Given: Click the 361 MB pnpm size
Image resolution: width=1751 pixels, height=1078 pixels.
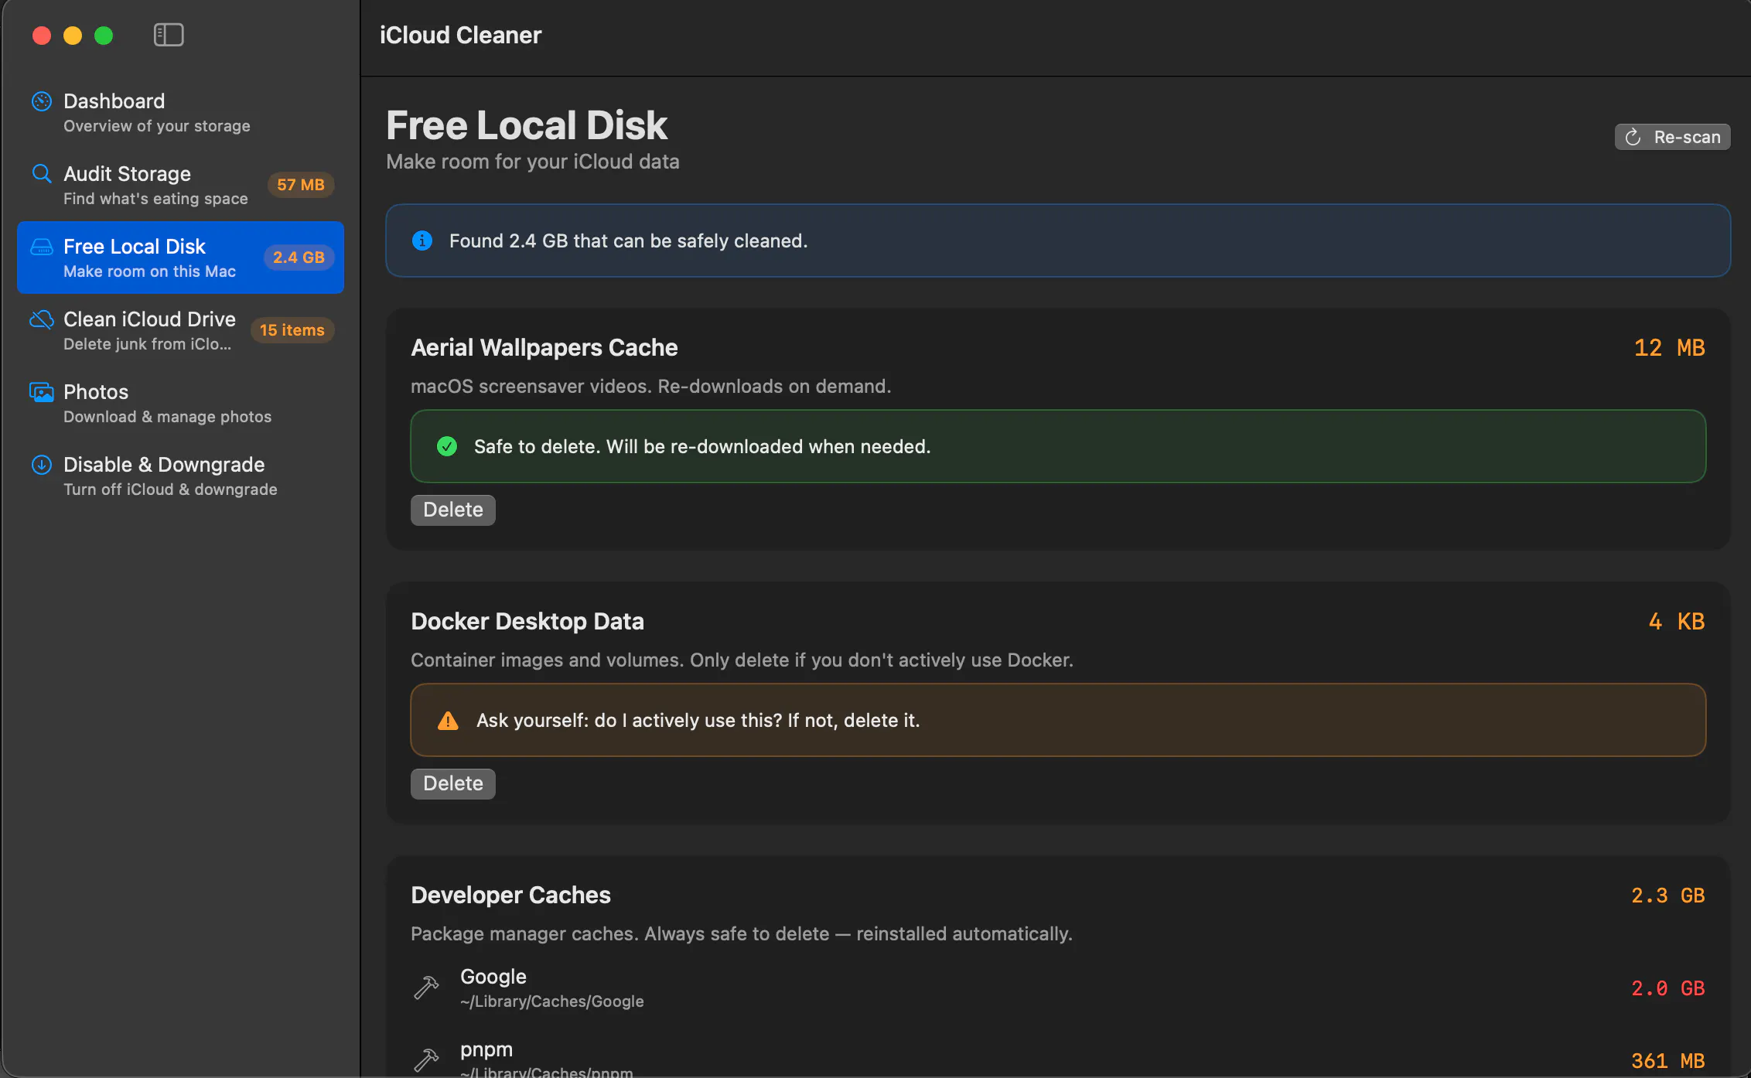Looking at the screenshot, I should click(x=1668, y=1061).
